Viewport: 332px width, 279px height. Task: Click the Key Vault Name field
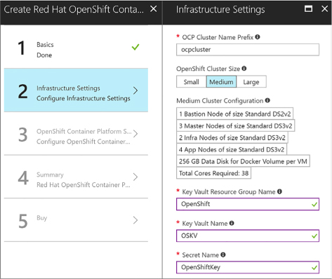[248, 236]
